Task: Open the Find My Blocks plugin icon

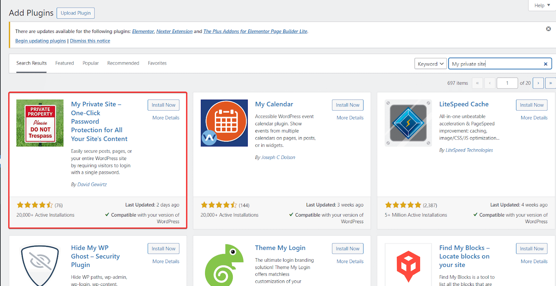Action: 408,265
